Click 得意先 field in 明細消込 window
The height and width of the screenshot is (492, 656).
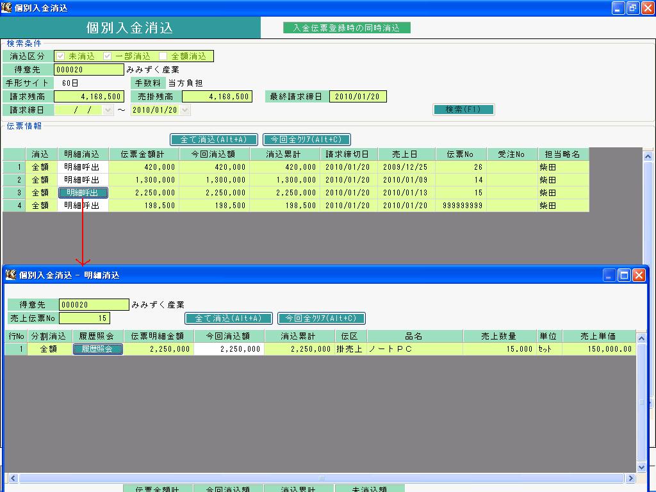[x=94, y=304]
